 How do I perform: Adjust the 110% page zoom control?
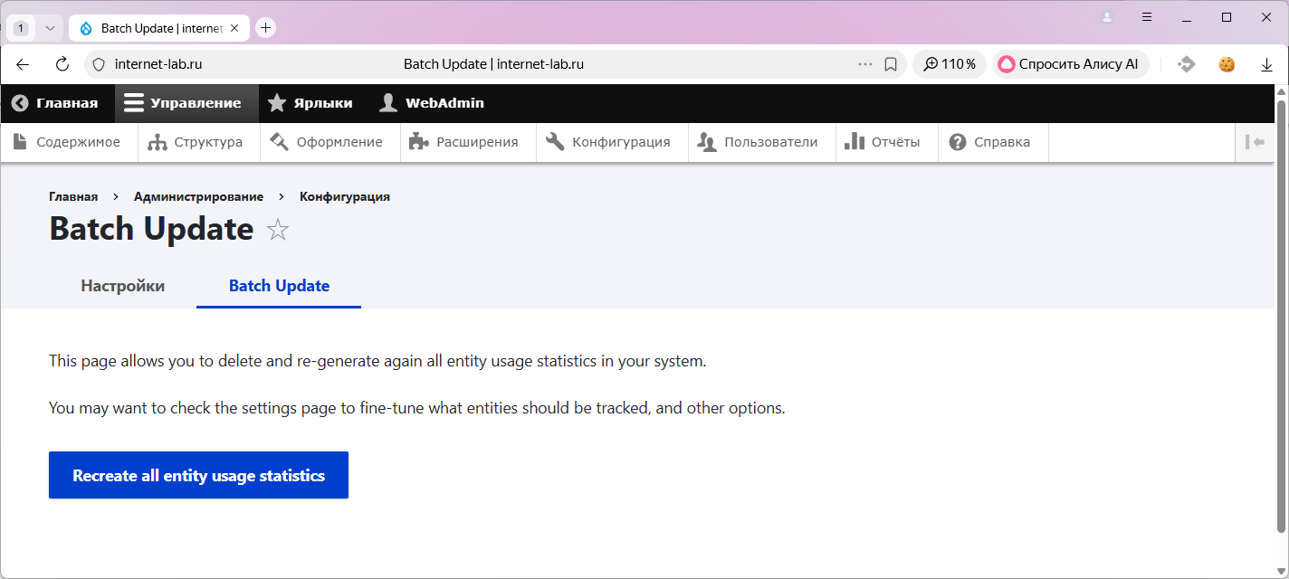(x=950, y=64)
